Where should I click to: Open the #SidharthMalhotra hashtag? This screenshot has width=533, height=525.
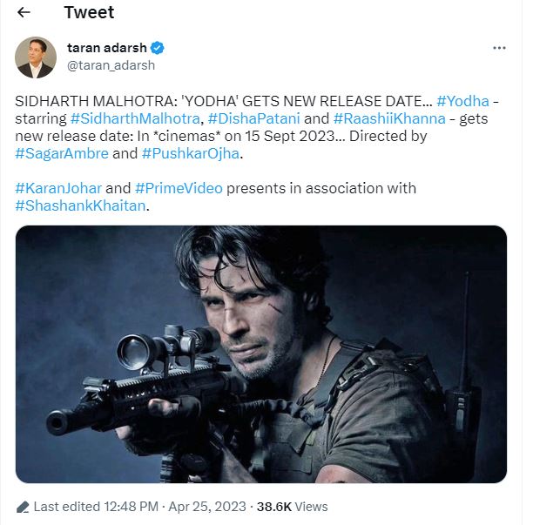pyautogui.click(x=133, y=118)
